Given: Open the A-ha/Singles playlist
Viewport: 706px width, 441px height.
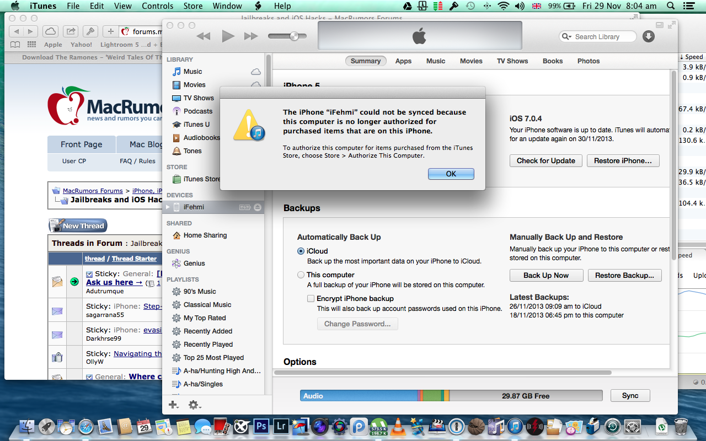Looking at the screenshot, I should click(x=203, y=384).
